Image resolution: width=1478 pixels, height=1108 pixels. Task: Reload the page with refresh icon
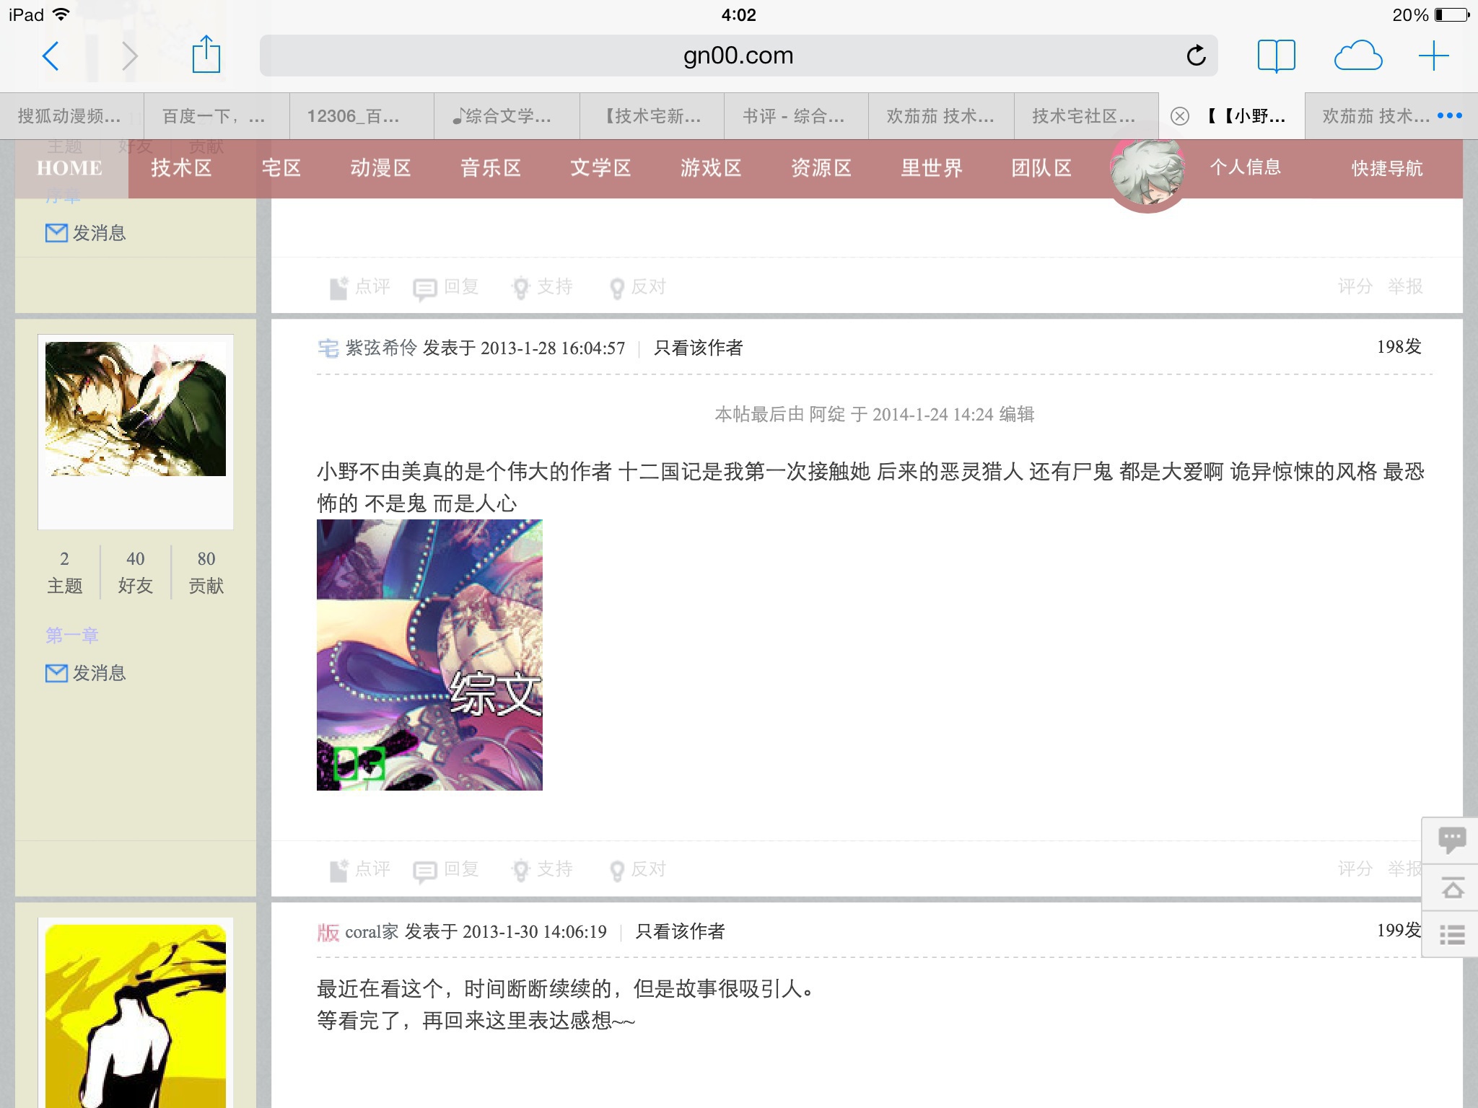tap(1196, 56)
